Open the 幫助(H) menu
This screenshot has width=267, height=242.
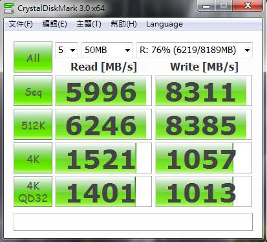pyautogui.click(x=123, y=24)
